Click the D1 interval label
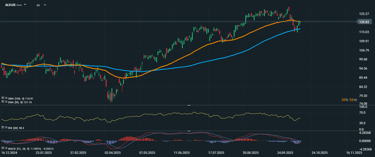Image resolution: width=375 pixels, height=157 pixels. [38, 5]
